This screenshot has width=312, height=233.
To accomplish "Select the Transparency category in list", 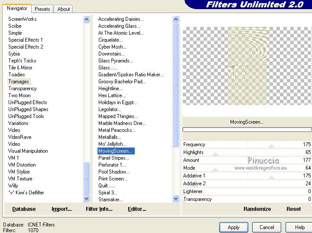I will click(23, 89).
